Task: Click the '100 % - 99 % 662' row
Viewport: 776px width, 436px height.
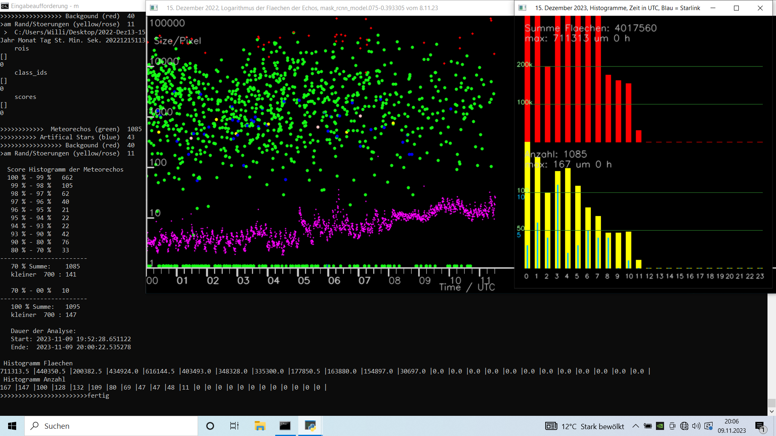Action: (40, 178)
